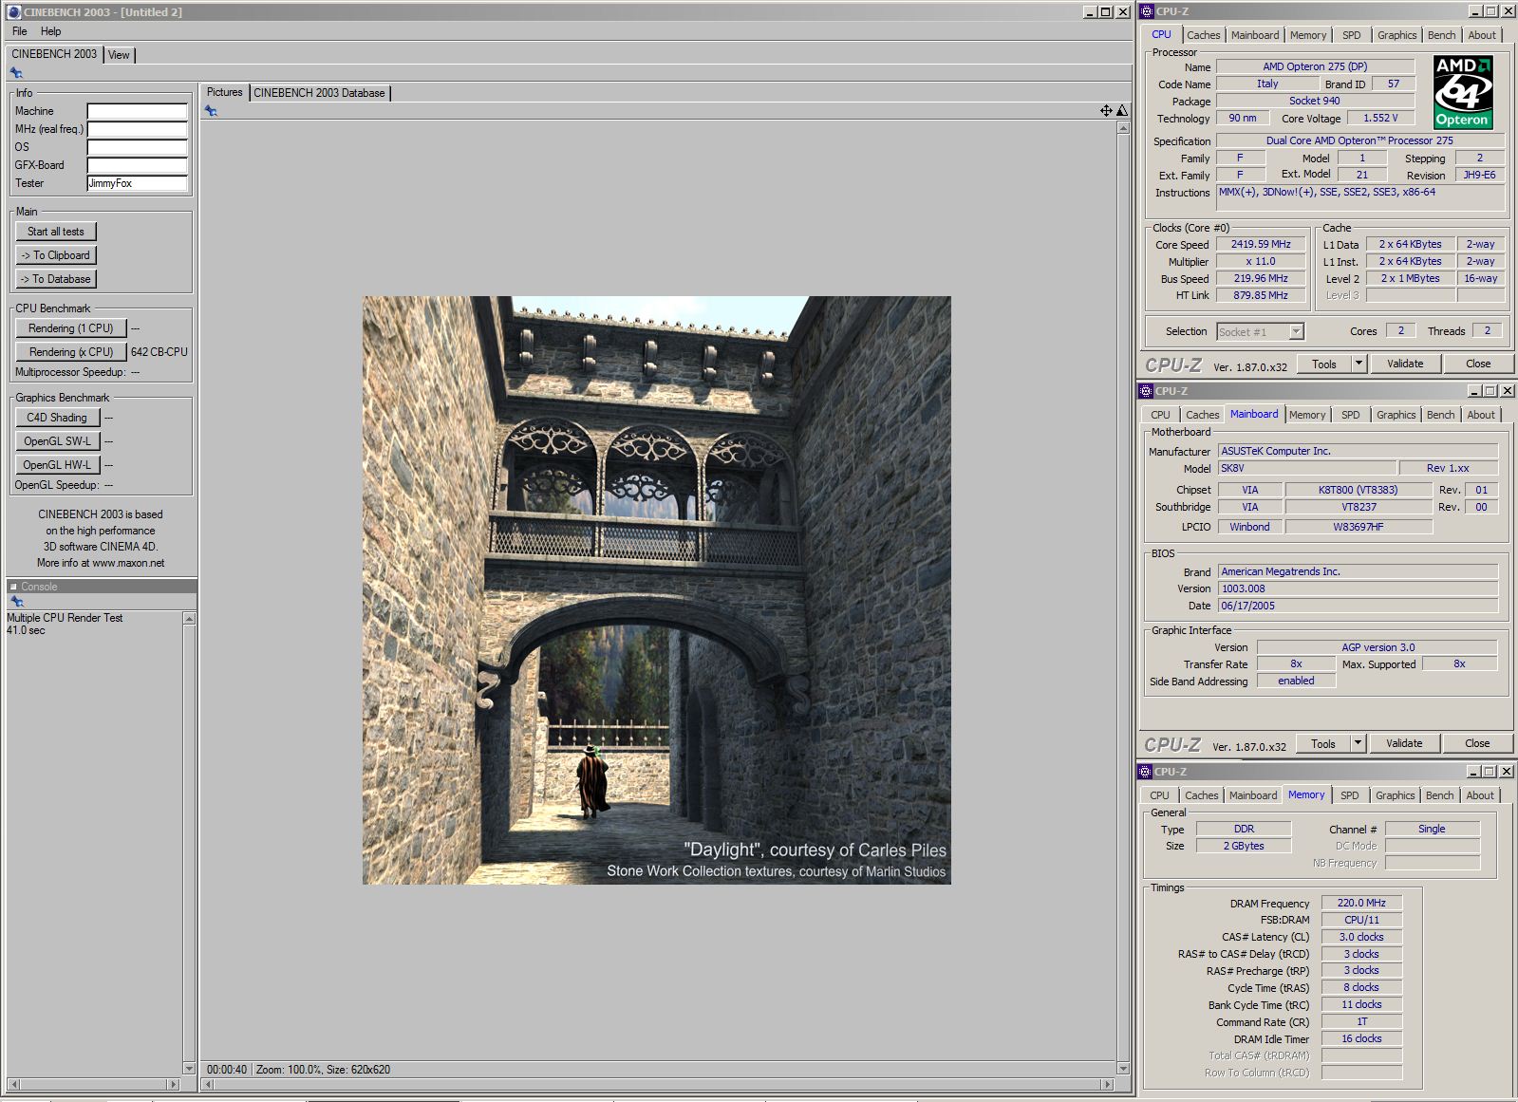Click Validate in Mainboard CPU-Z window
The height and width of the screenshot is (1102, 1518).
click(x=1404, y=743)
